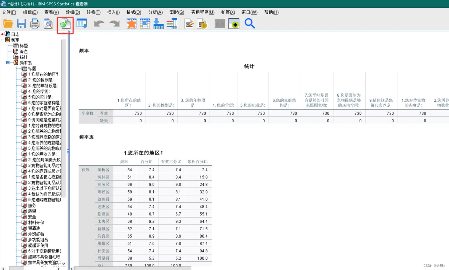The width and height of the screenshot is (449, 270).
Task: Select the 安全 item in the outline
Action: click(32, 217)
